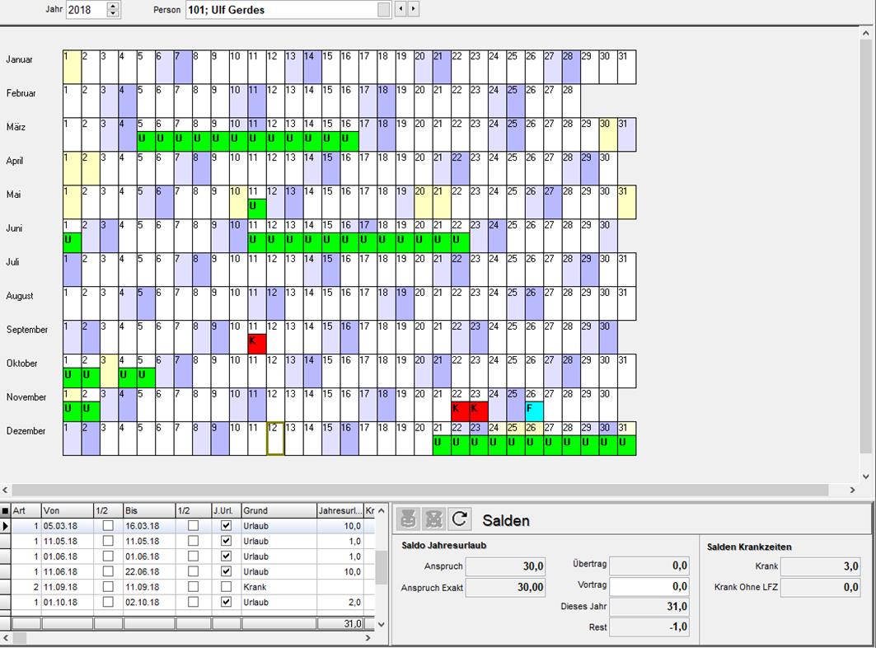Select the cyan F cell in November
Screen dimensions: 876x648
(x=534, y=411)
